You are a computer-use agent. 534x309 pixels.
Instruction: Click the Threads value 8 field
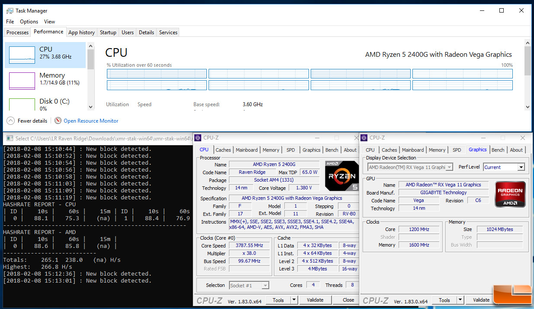click(353, 285)
